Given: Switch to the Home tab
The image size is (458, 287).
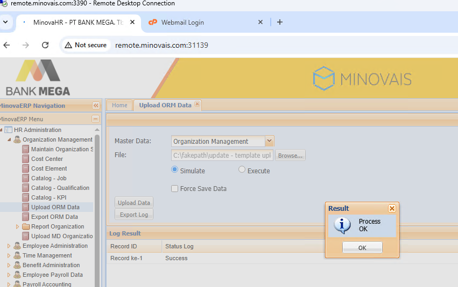Looking at the screenshot, I should [119, 105].
